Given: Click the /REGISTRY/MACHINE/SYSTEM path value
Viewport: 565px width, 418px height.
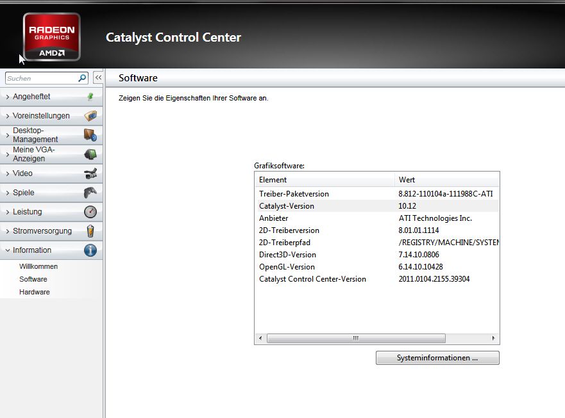Looking at the screenshot, I should (x=449, y=243).
